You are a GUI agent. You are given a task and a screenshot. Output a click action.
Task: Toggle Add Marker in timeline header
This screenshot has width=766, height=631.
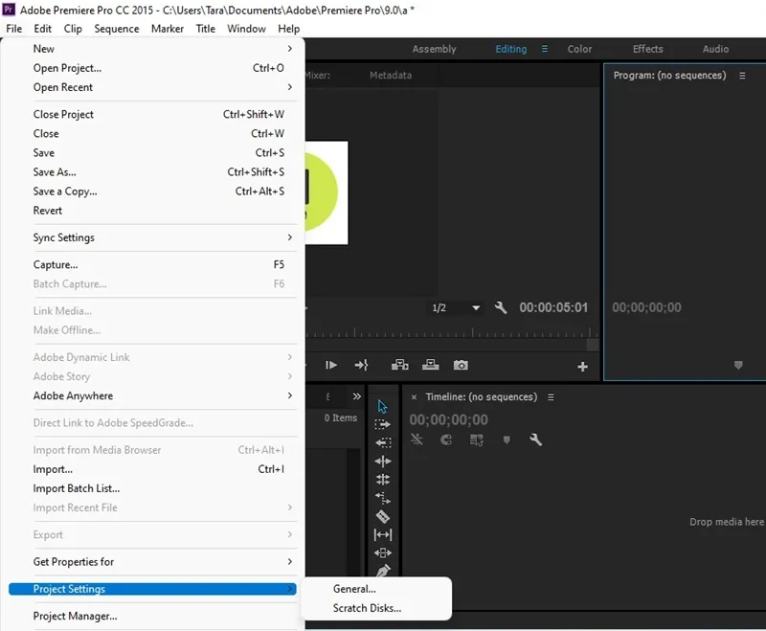(507, 440)
